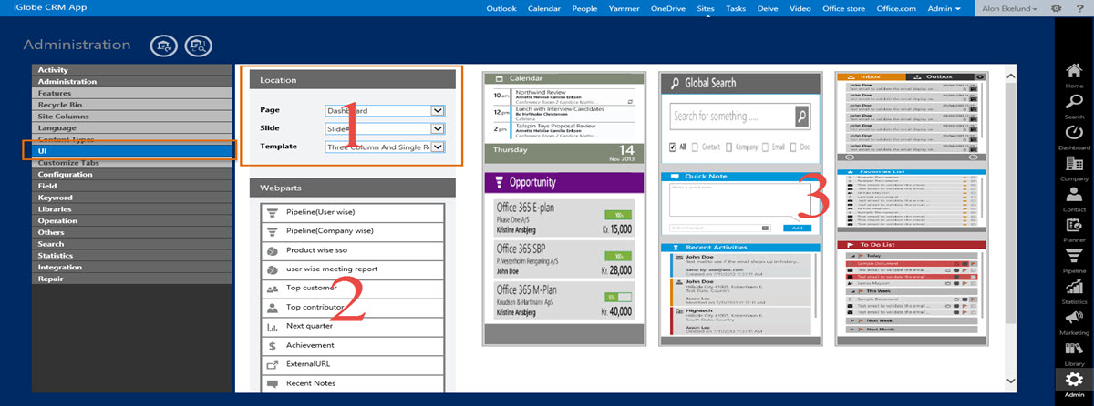Open the Admin dropdown in top navigation
Screen dimensions: 1094x406
(x=944, y=8)
